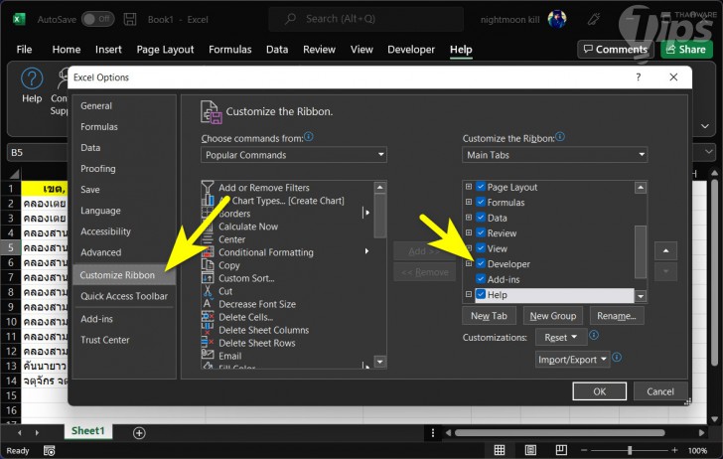This screenshot has height=459, width=723.
Task: Toggle the Help tab checkbox
Action: click(x=481, y=294)
